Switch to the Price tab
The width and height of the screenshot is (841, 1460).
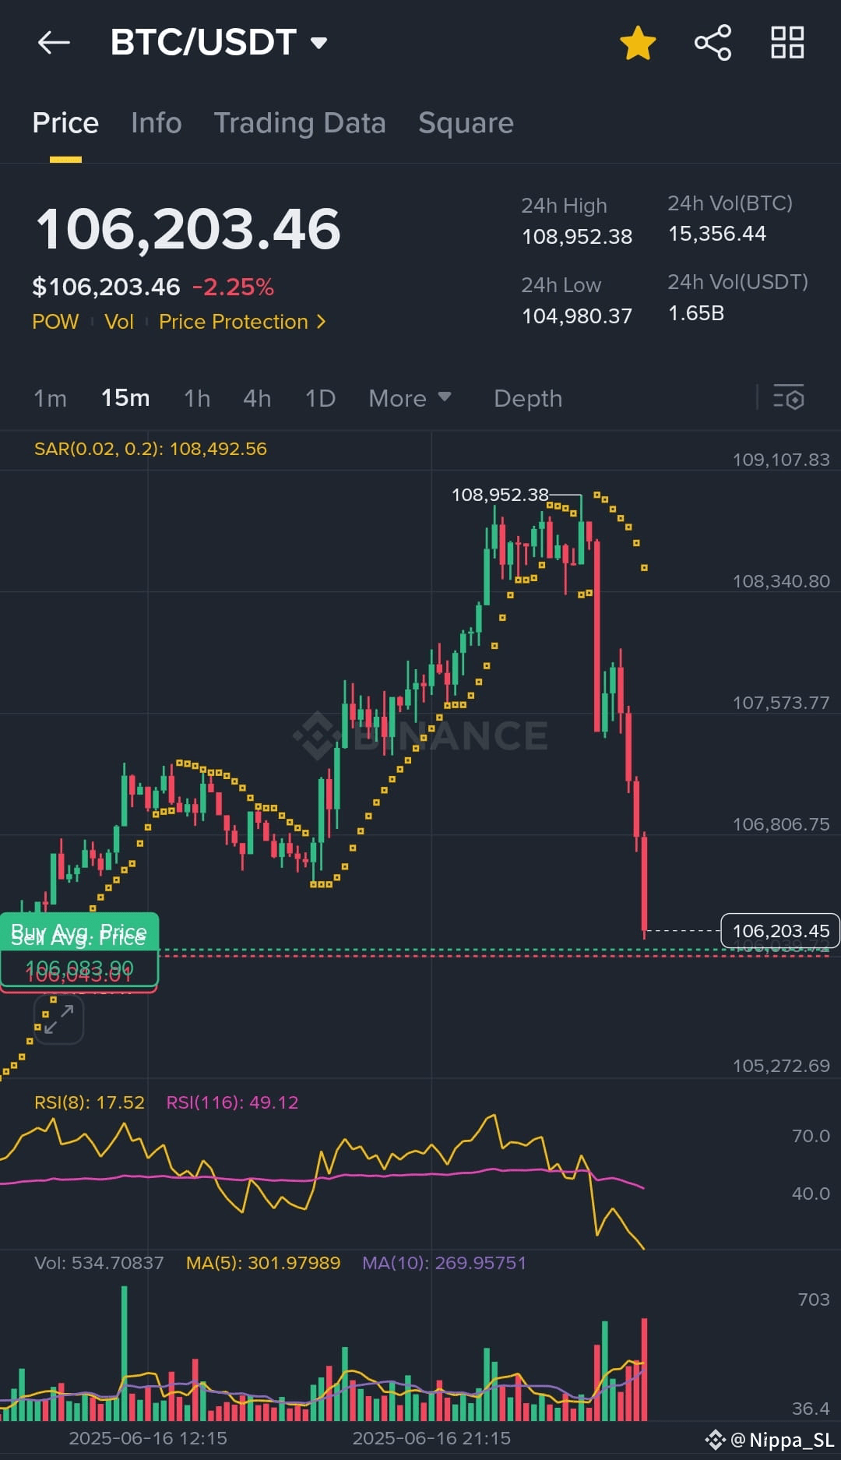coord(65,123)
